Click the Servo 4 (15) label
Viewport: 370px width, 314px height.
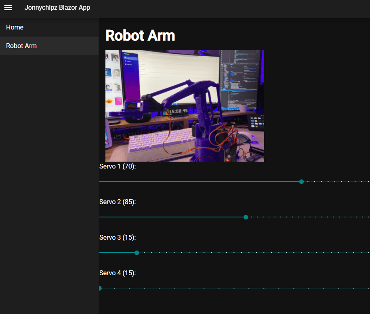118,273
